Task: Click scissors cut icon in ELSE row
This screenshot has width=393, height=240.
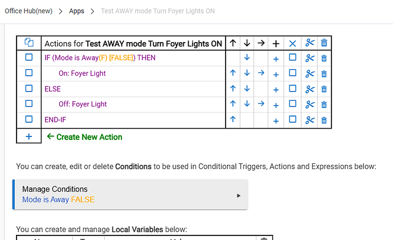Action: [310, 89]
